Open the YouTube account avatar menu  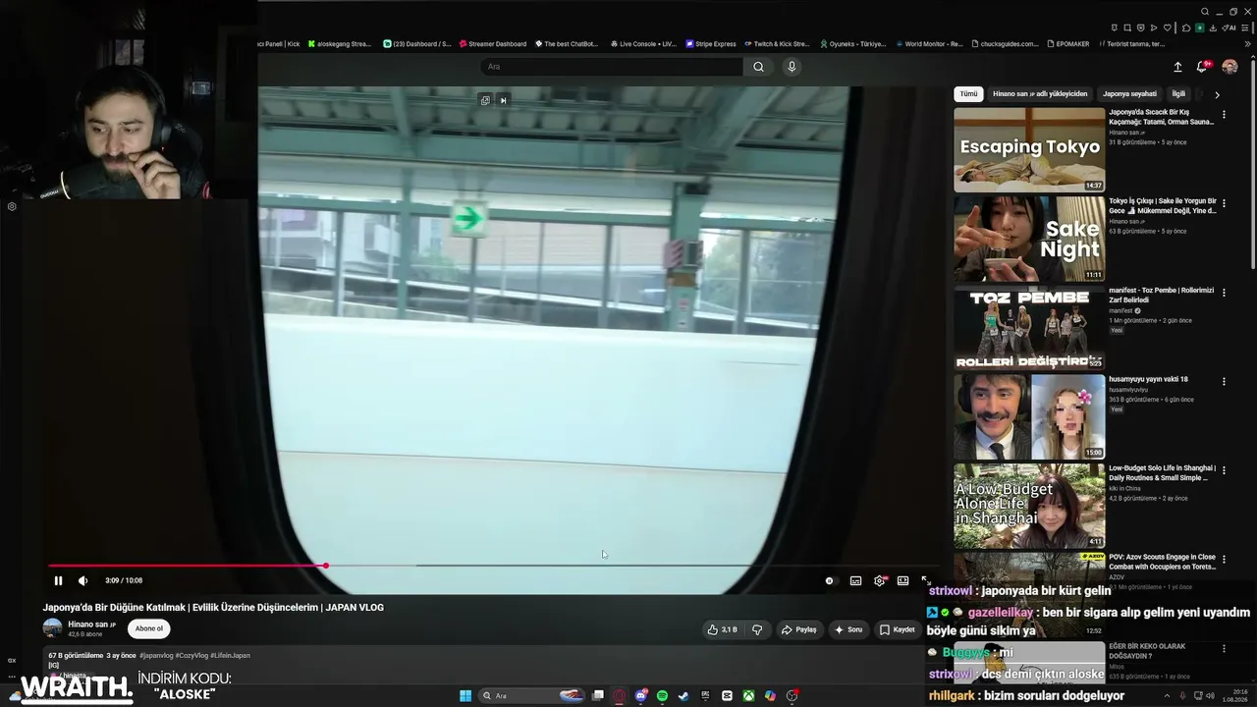click(1230, 67)
